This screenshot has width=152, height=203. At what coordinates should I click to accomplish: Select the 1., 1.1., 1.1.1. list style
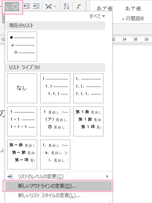tap(88, 88)
